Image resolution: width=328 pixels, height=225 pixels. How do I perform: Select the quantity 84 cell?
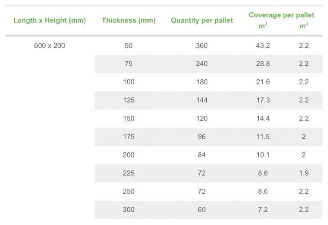[202, 155]
